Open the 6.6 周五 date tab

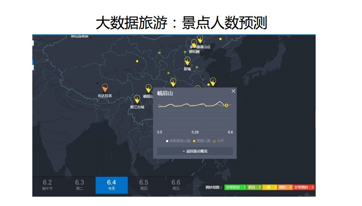tap(176, 184)
